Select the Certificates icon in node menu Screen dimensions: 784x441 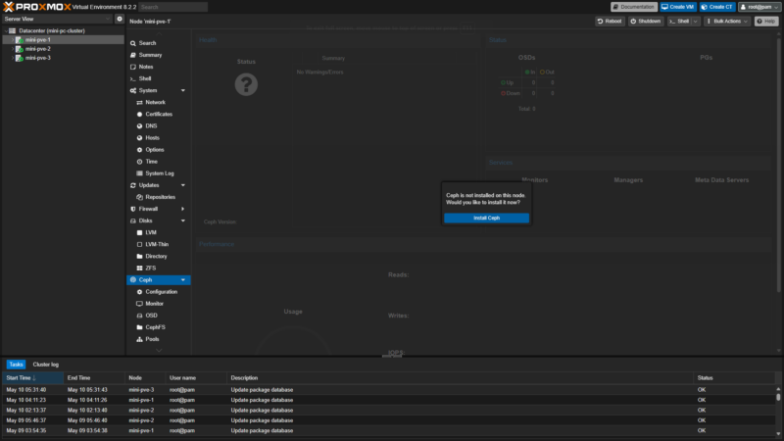[139, 114]
